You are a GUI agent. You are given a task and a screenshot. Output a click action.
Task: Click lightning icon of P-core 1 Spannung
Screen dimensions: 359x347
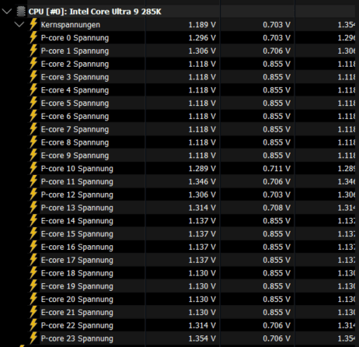tap(33, 51)
